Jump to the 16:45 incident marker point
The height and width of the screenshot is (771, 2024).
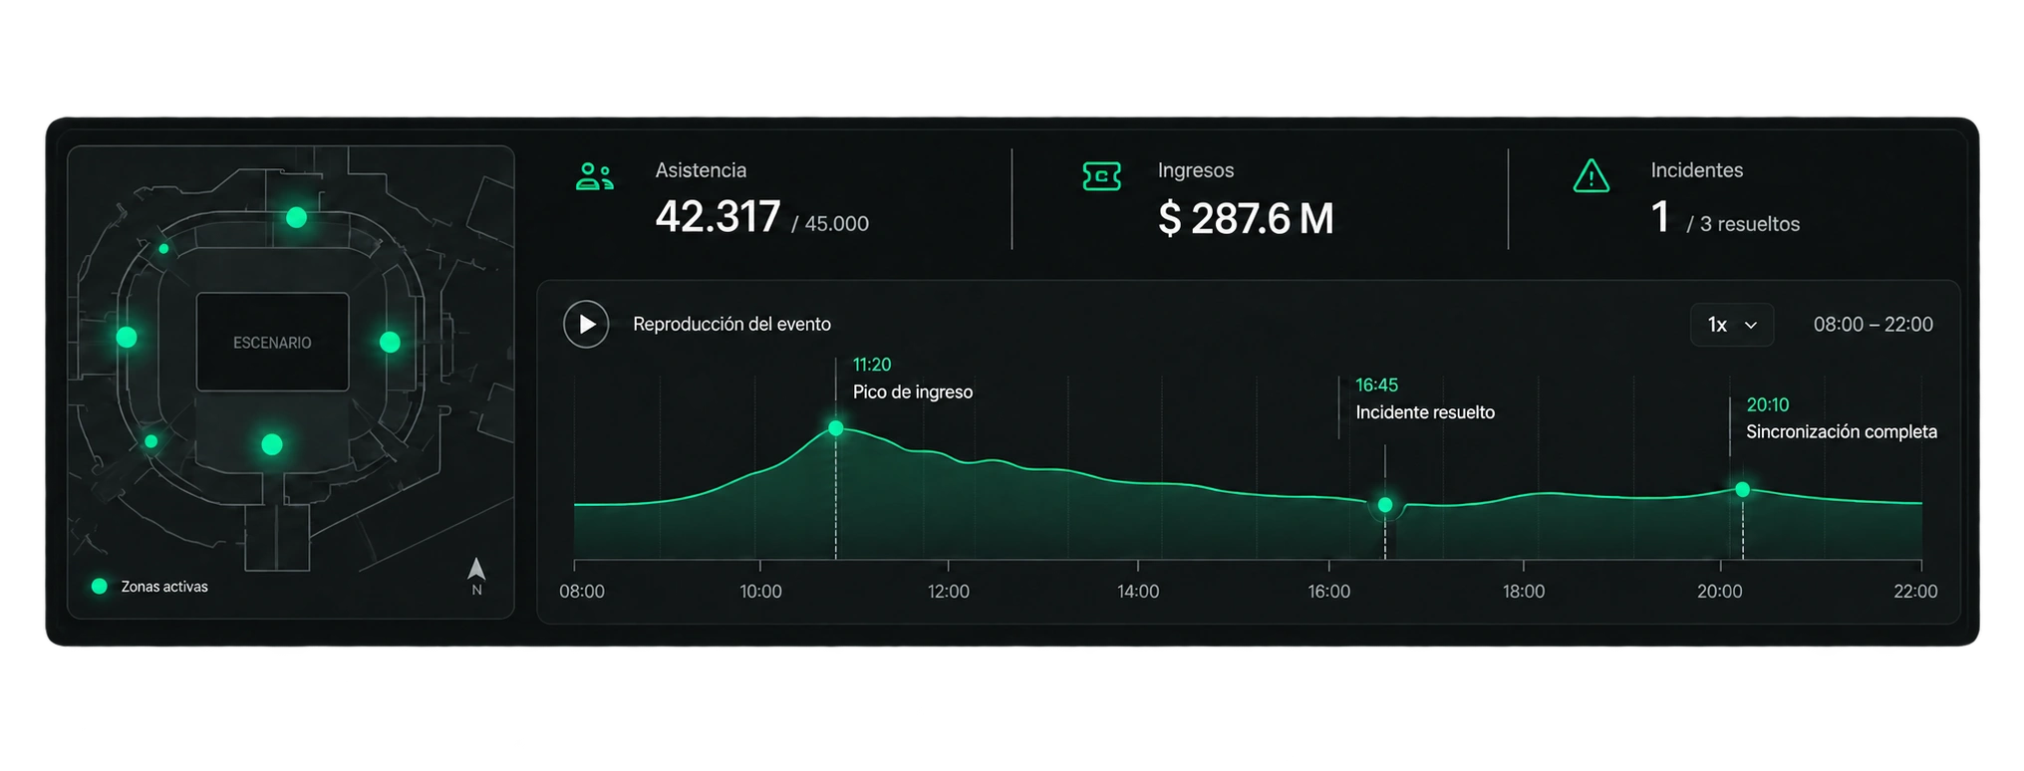tap(1384, 505)
